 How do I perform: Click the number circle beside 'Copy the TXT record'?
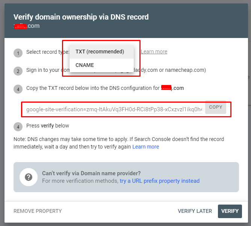coord(18,89)
